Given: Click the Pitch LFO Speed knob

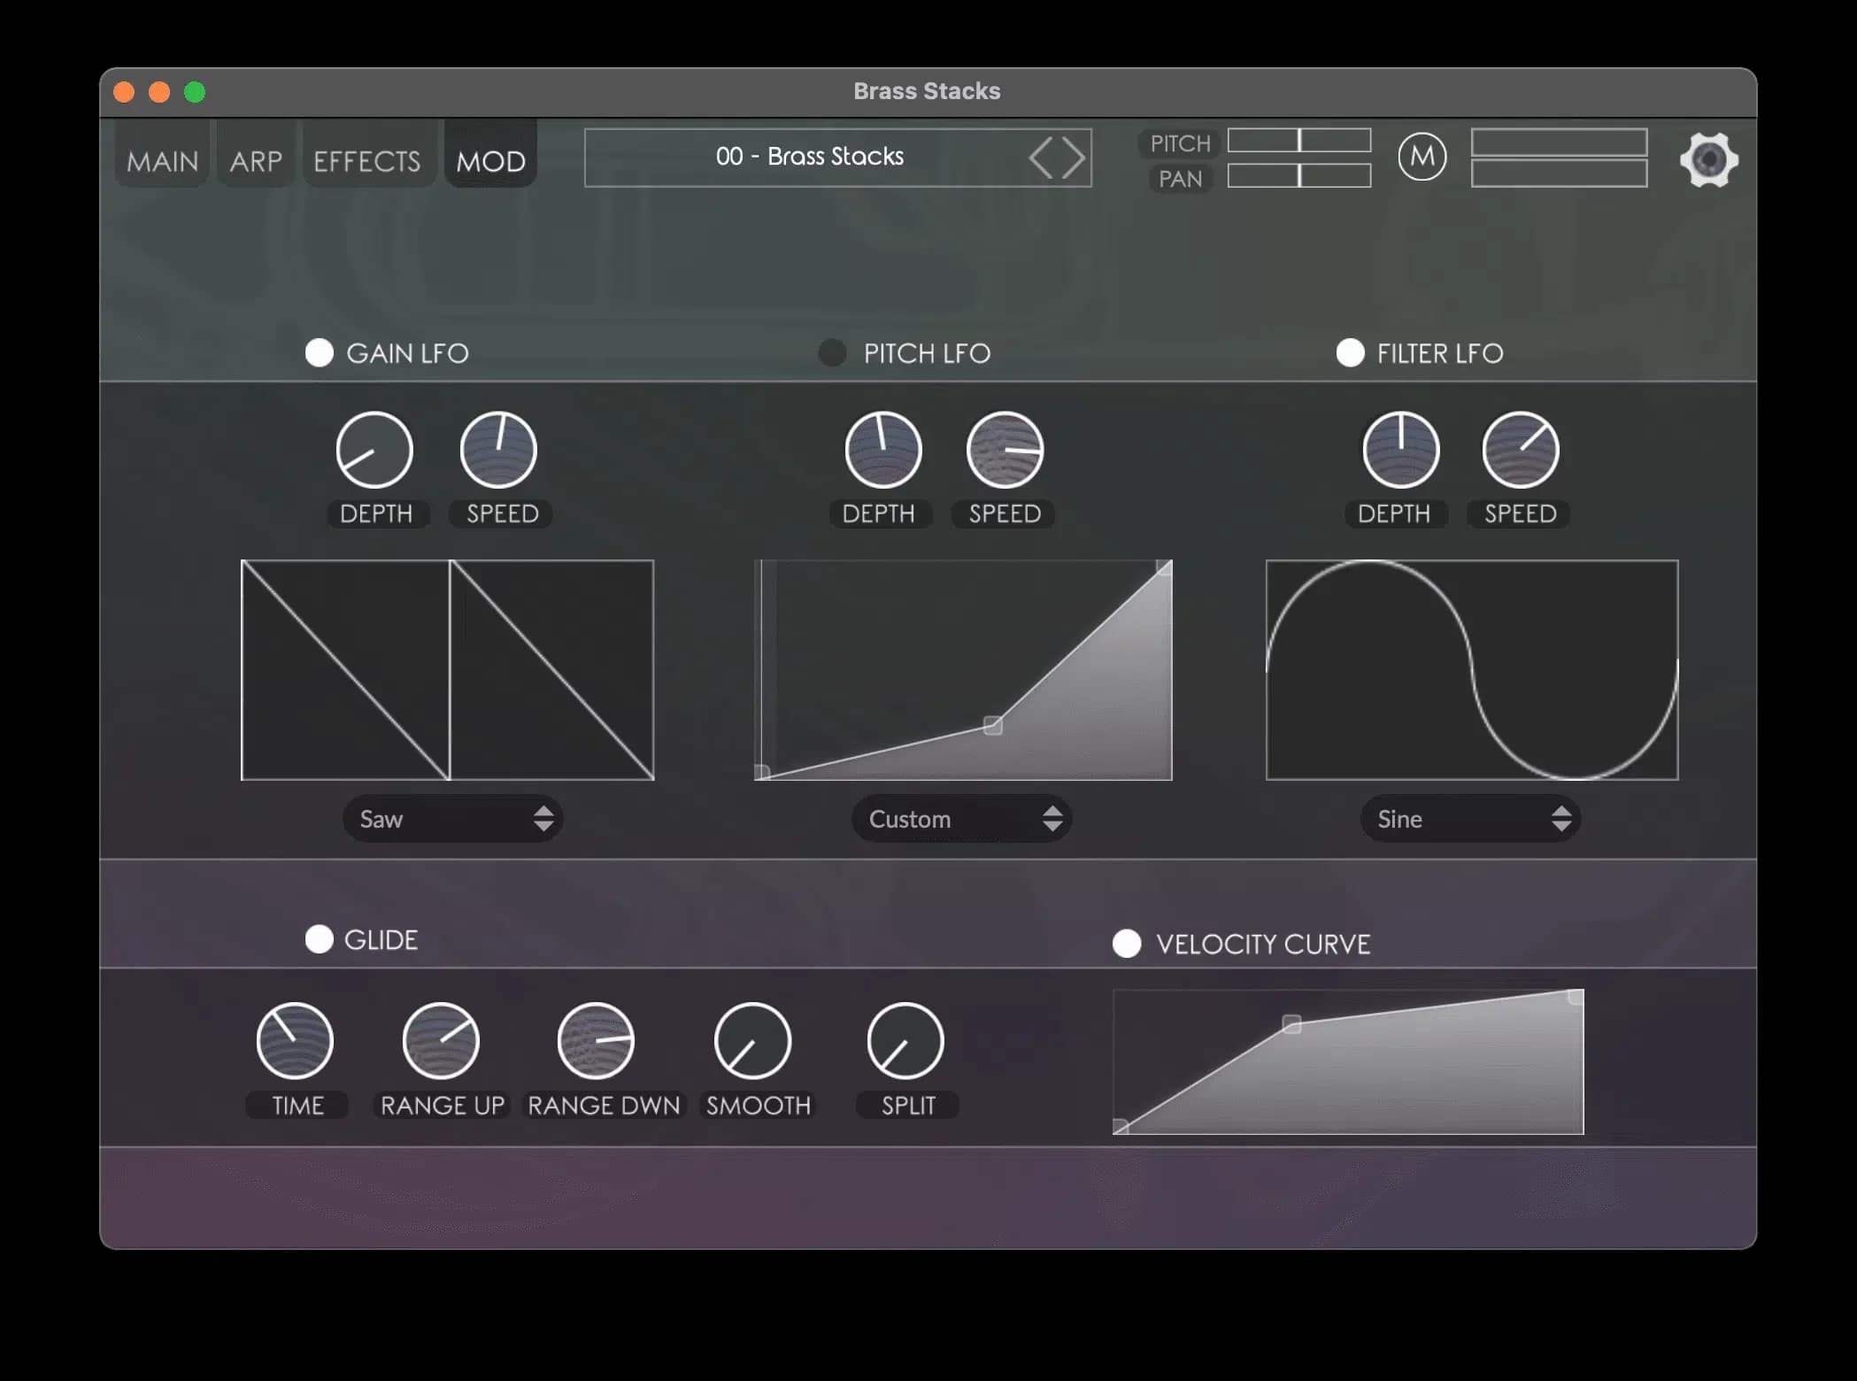Looking at the screenshot, I should click(1005, 450).
